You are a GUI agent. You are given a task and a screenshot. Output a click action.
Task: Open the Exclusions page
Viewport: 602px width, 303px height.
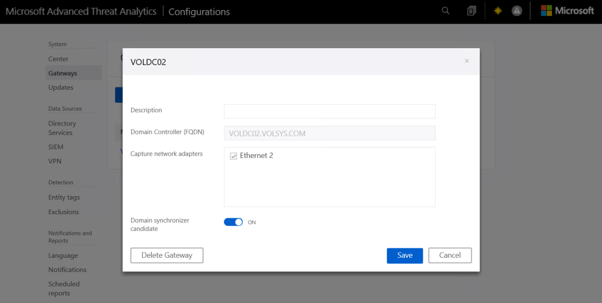point(63,212)
